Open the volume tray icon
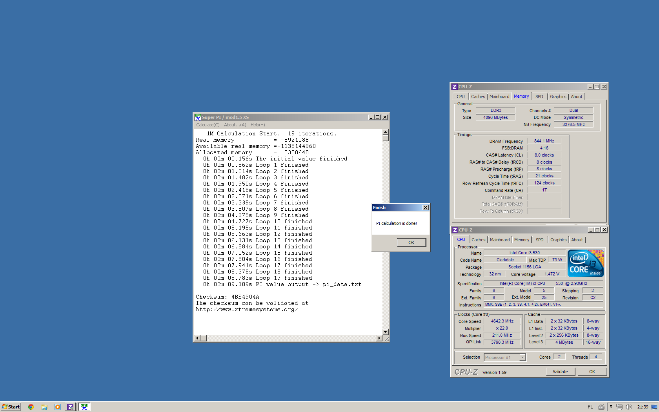This screenshot has width=659, height=412. click(629, 407)
